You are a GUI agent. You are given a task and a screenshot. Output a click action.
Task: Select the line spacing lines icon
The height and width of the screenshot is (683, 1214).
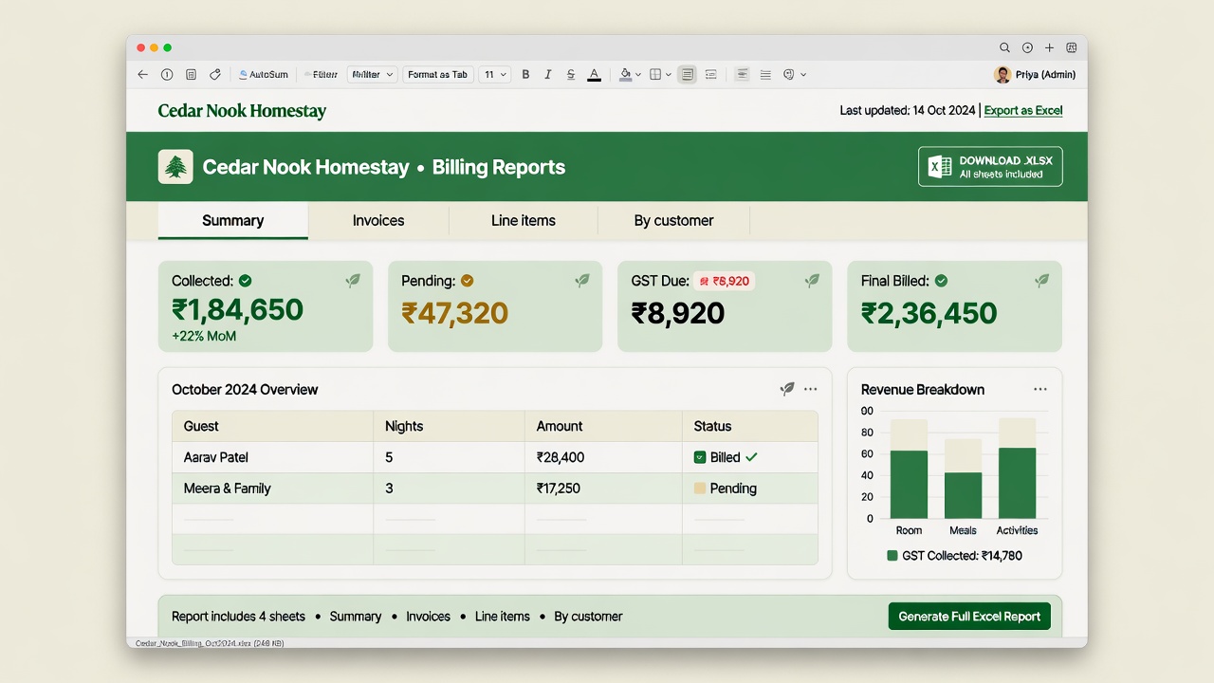(765, 74)
